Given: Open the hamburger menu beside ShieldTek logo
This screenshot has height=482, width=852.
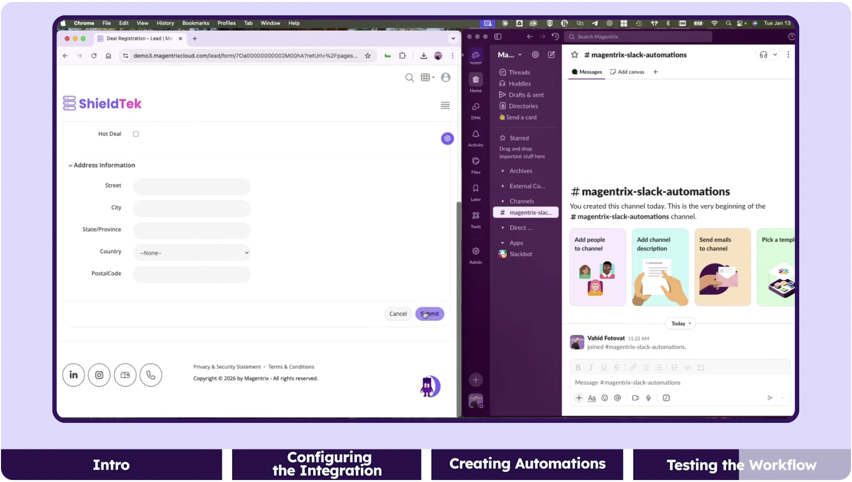Looking at the screenshot, I should point(445,105).
